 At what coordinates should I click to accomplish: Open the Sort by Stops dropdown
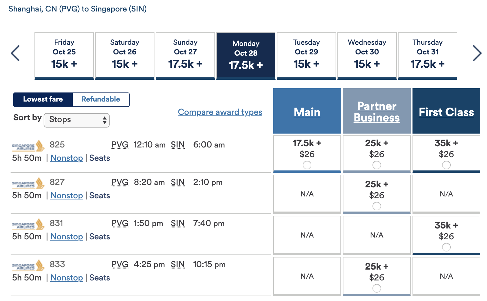[x=77, y=120]
